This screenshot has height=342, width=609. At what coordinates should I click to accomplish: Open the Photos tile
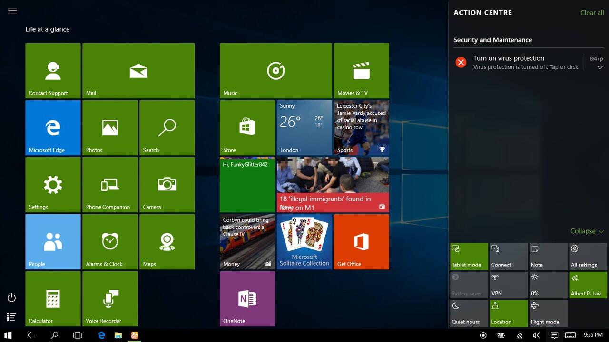tap(110, 128)
